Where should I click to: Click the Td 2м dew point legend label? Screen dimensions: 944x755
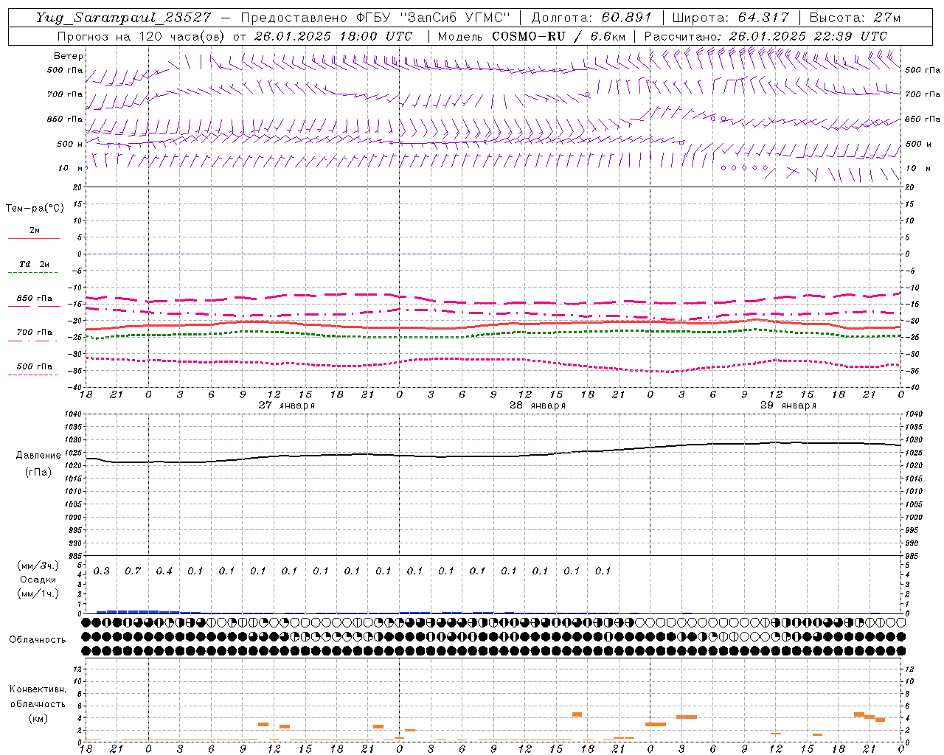pos(35,264)
